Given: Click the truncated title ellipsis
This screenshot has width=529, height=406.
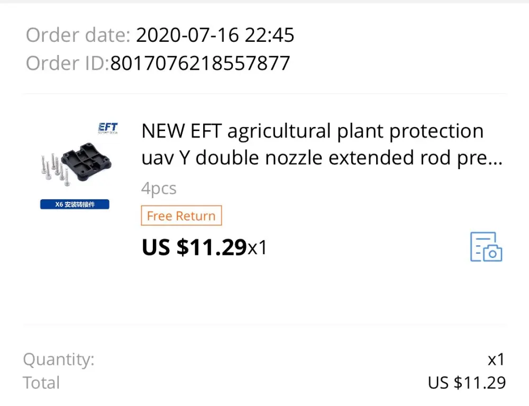Looking at the screenshot, I should pos(495,159).
